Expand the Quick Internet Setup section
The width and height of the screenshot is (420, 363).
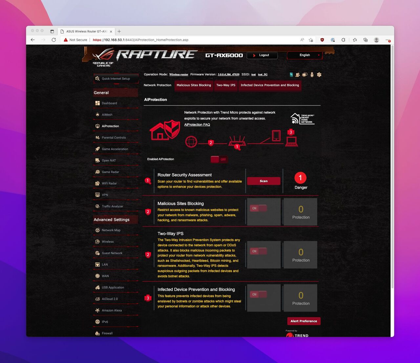pyautogui.click(x=115, y=78)
